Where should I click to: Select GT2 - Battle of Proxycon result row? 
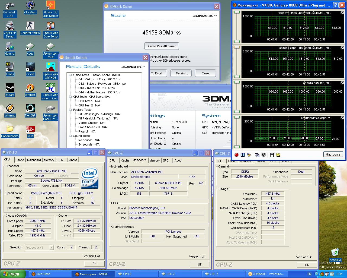[102, 84]
